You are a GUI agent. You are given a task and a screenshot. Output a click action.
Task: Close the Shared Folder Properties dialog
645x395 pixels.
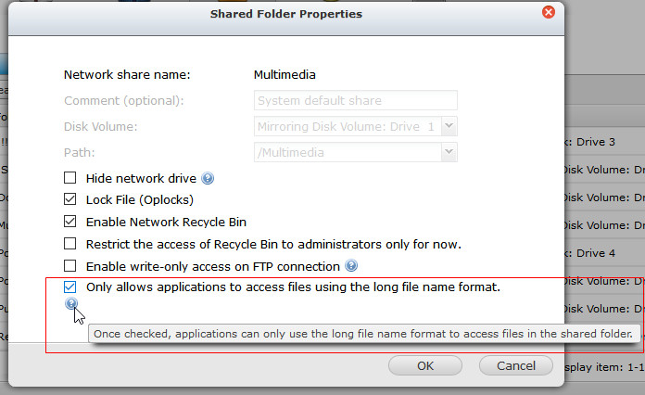click(x=548, y=13)
